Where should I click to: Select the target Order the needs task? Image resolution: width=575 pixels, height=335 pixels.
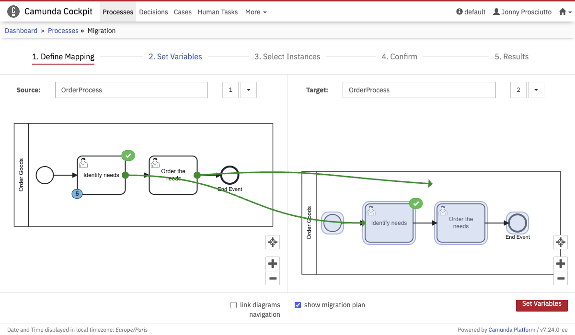(460, 223)
